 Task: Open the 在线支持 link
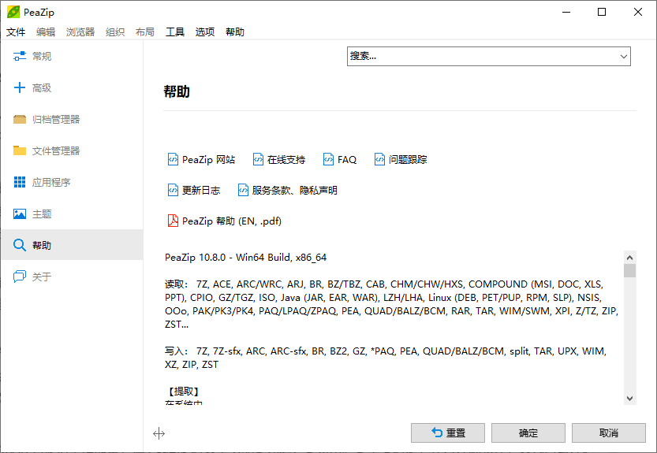click(x=286, y=159)
